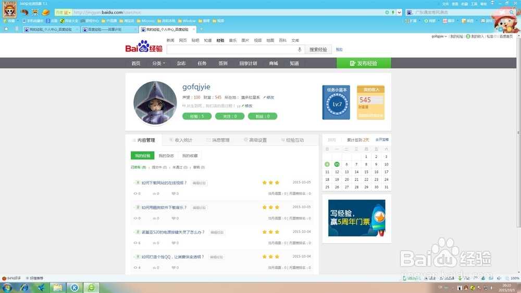Open the 谷歌 bookmark
Screen dimensions: 521x293
pos(52,21)
